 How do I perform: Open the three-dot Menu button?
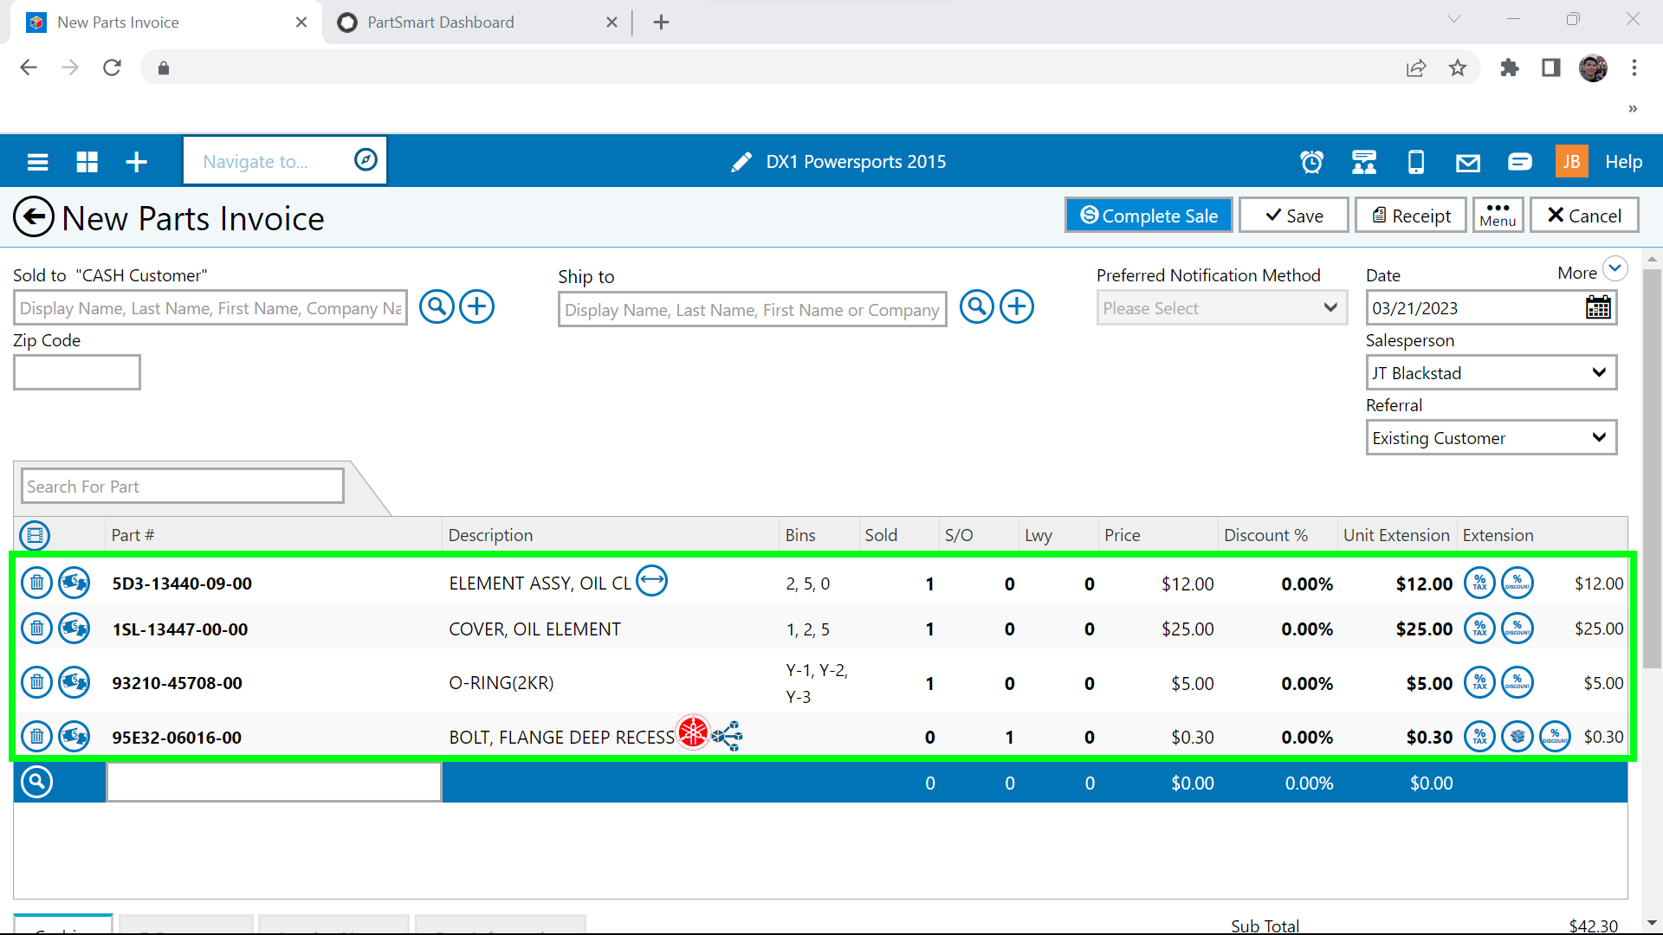click(1498, 215)
